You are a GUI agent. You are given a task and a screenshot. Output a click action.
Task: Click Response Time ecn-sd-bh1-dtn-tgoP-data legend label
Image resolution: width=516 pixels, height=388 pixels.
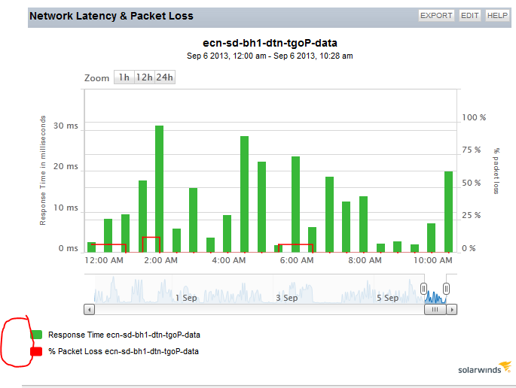point(124,335)
